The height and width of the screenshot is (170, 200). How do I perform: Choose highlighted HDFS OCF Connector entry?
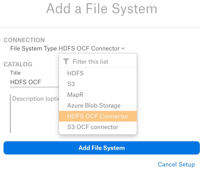(x=98, y=116)
